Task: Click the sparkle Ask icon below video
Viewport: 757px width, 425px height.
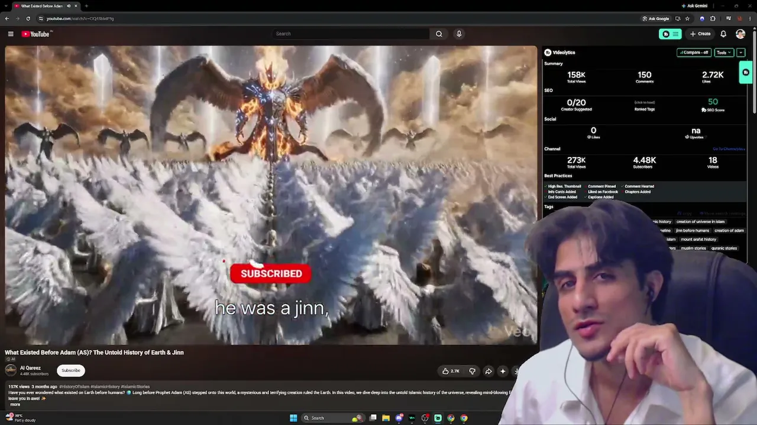Action: [503, 371]
